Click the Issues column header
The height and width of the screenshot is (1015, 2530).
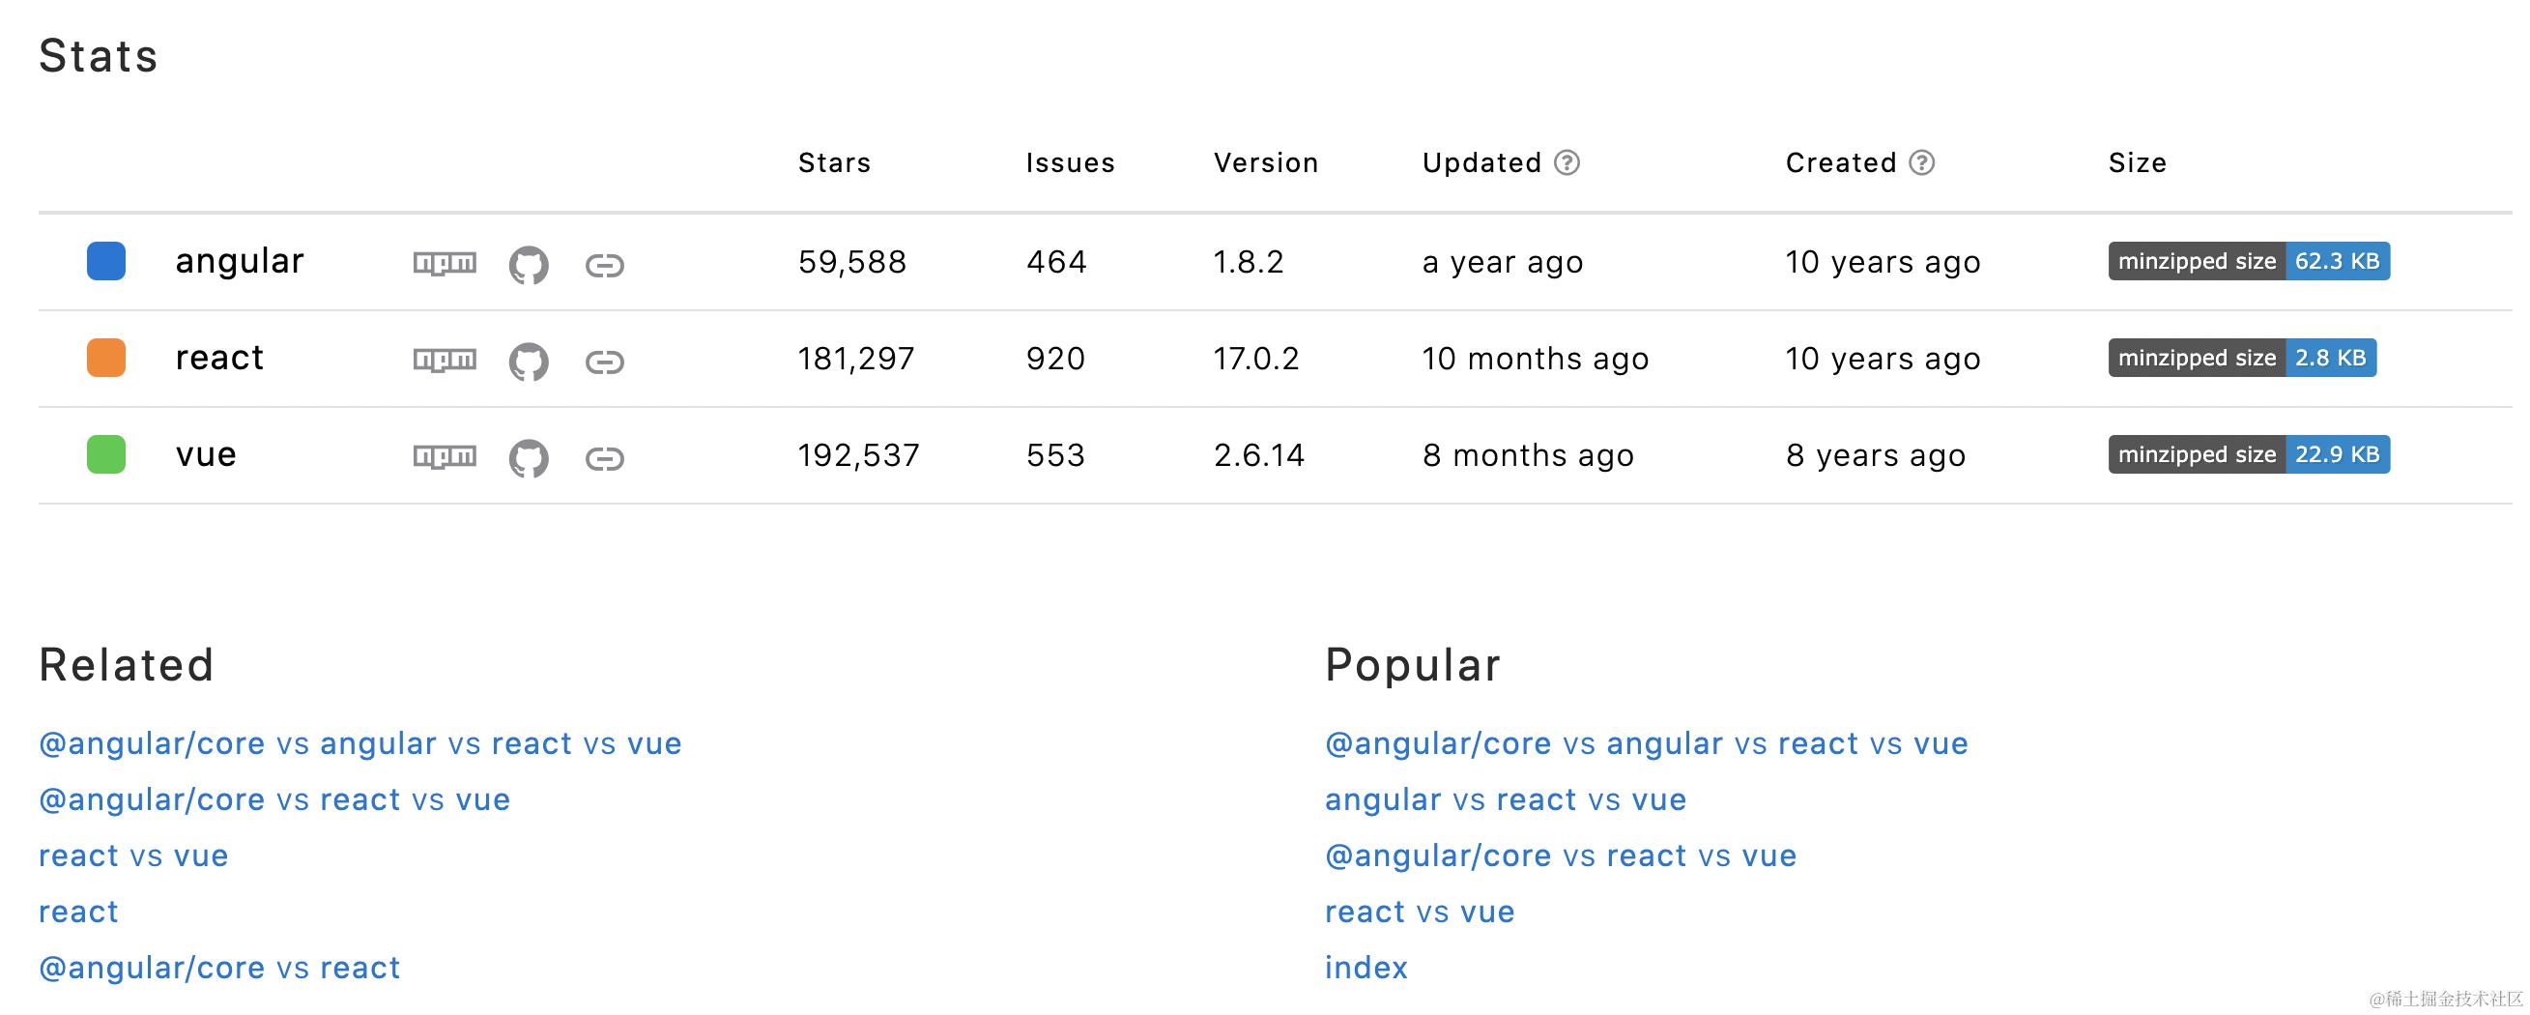[x=1071, y=163]
